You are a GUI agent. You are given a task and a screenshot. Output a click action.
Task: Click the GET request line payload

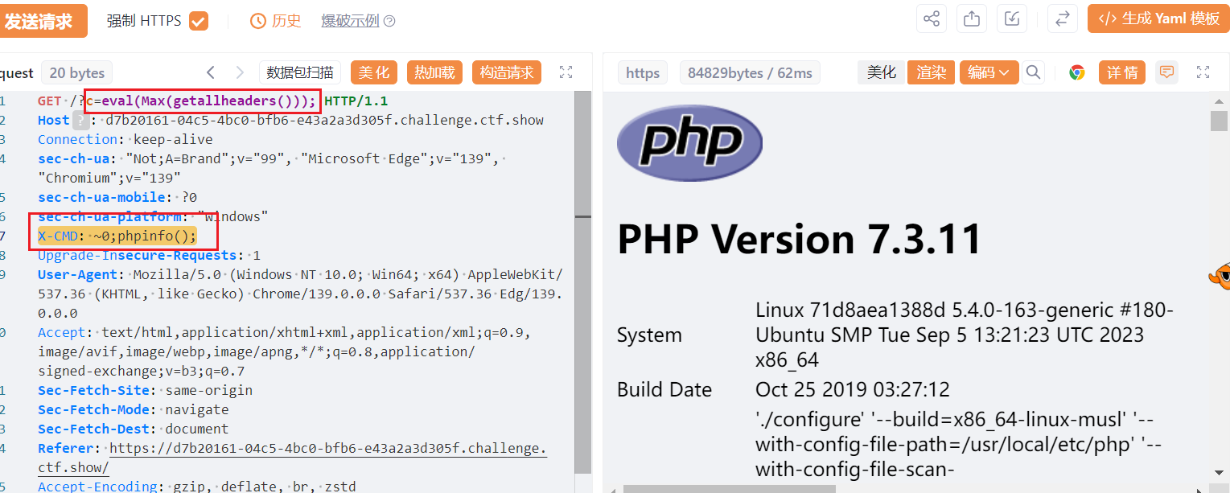tap(202, 101)
